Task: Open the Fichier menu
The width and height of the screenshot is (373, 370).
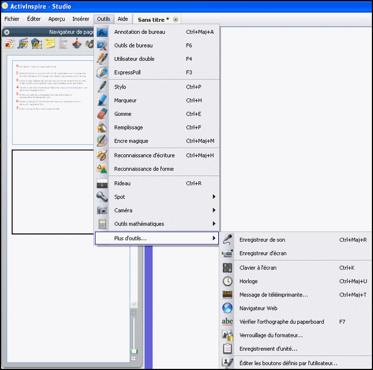Action: tap(12, 19)
